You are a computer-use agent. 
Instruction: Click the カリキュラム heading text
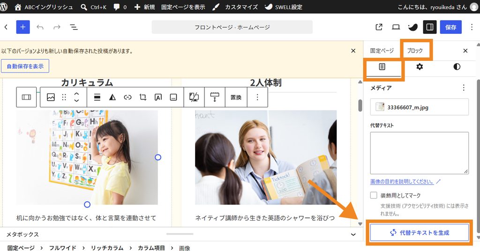pyautogui.click(x=87, y=82)
